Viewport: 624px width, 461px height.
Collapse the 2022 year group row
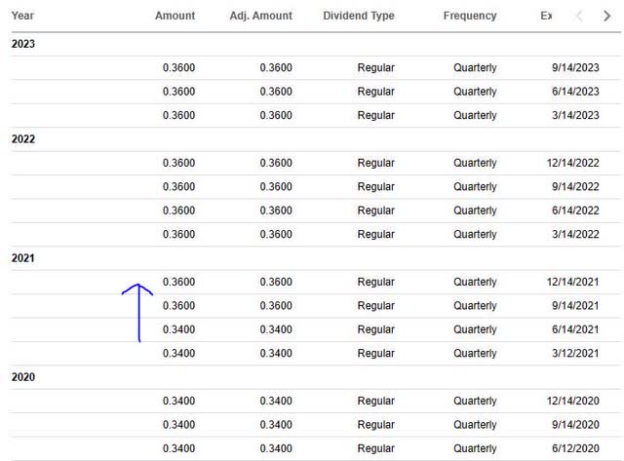click(23, 139)
